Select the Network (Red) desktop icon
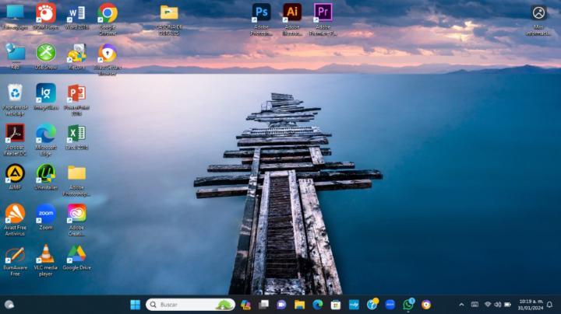Image resolution: width=561 pixels, height=314 pixels. pos(15,57)
